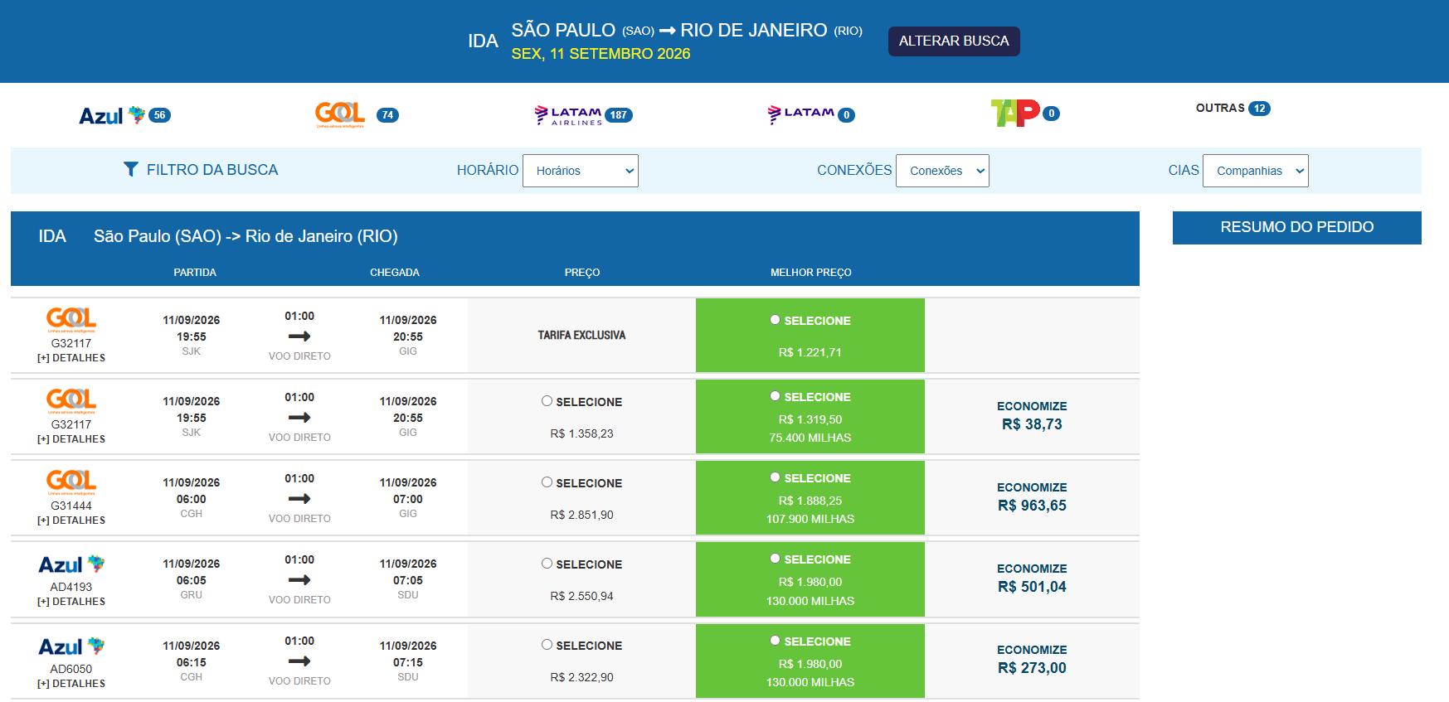Select price R$ 2.851,90 radio
This screenshot has height=702, width=1449.
(547, 482)
